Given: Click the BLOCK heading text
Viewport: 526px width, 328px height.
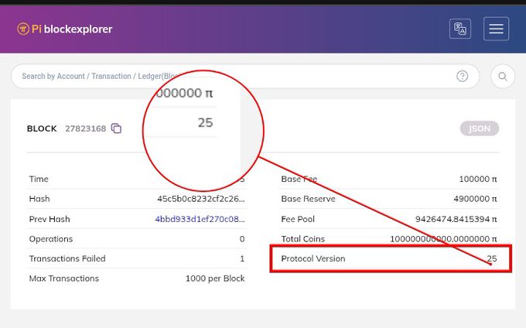Looking at the screenshot, I should 42,128.
